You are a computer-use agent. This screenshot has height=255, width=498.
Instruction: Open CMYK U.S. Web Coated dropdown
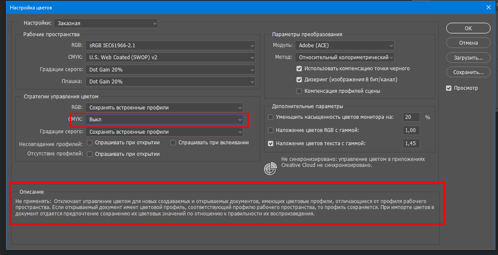pyautogui.click(x=170, y=57)
